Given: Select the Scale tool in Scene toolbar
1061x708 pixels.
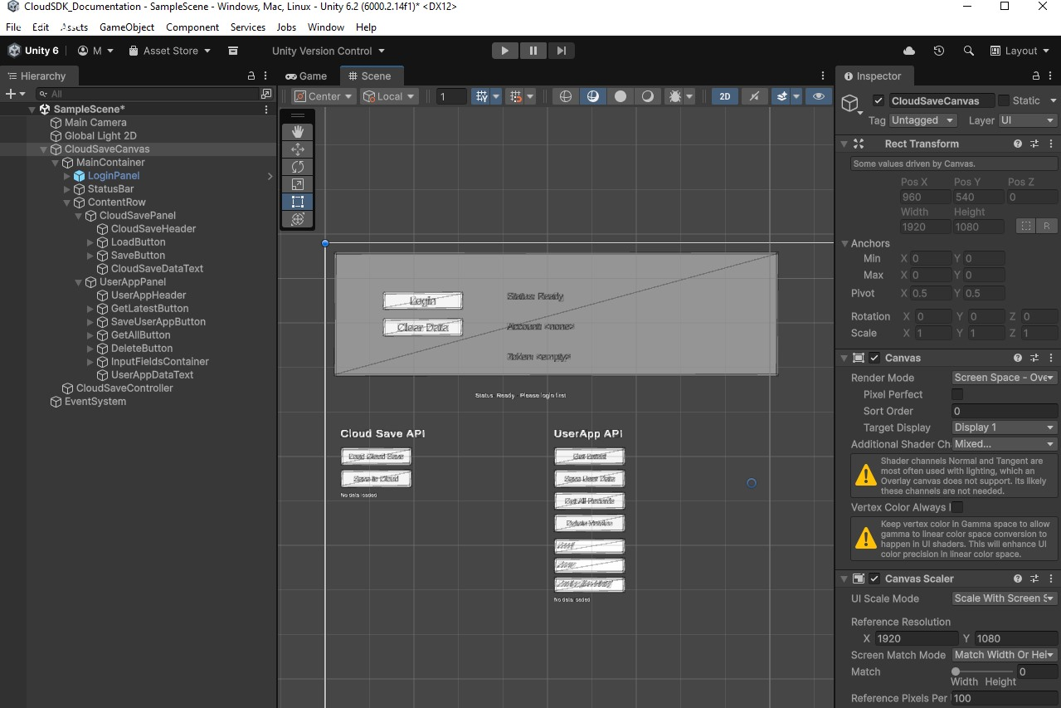Looking at the screenshot, I should (298, 184).
